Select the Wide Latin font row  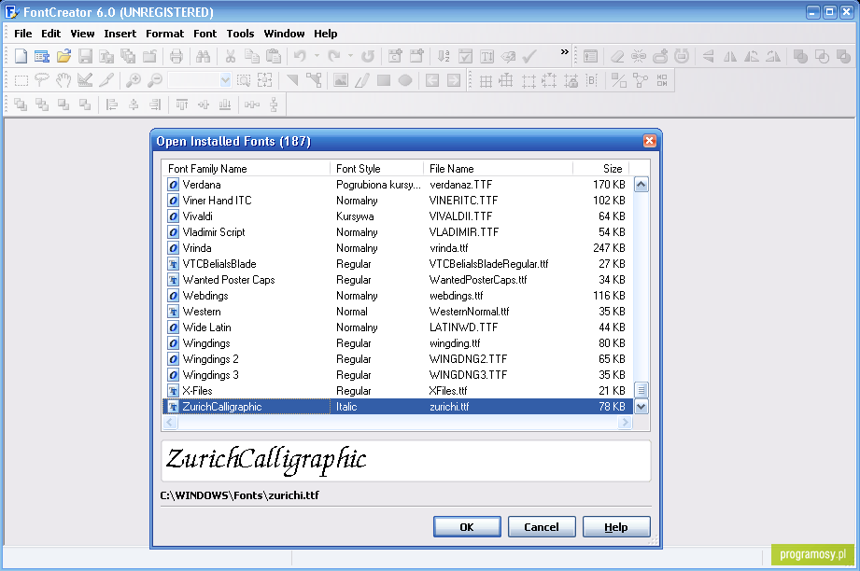click(x=397, y=327)
